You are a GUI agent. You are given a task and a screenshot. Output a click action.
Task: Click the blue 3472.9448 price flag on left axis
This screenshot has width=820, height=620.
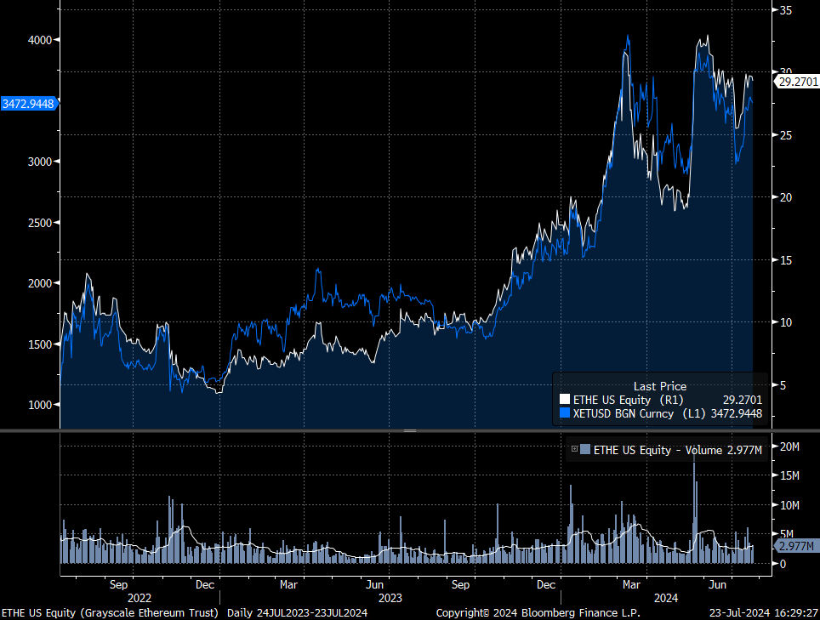click(x=28, y=104)
